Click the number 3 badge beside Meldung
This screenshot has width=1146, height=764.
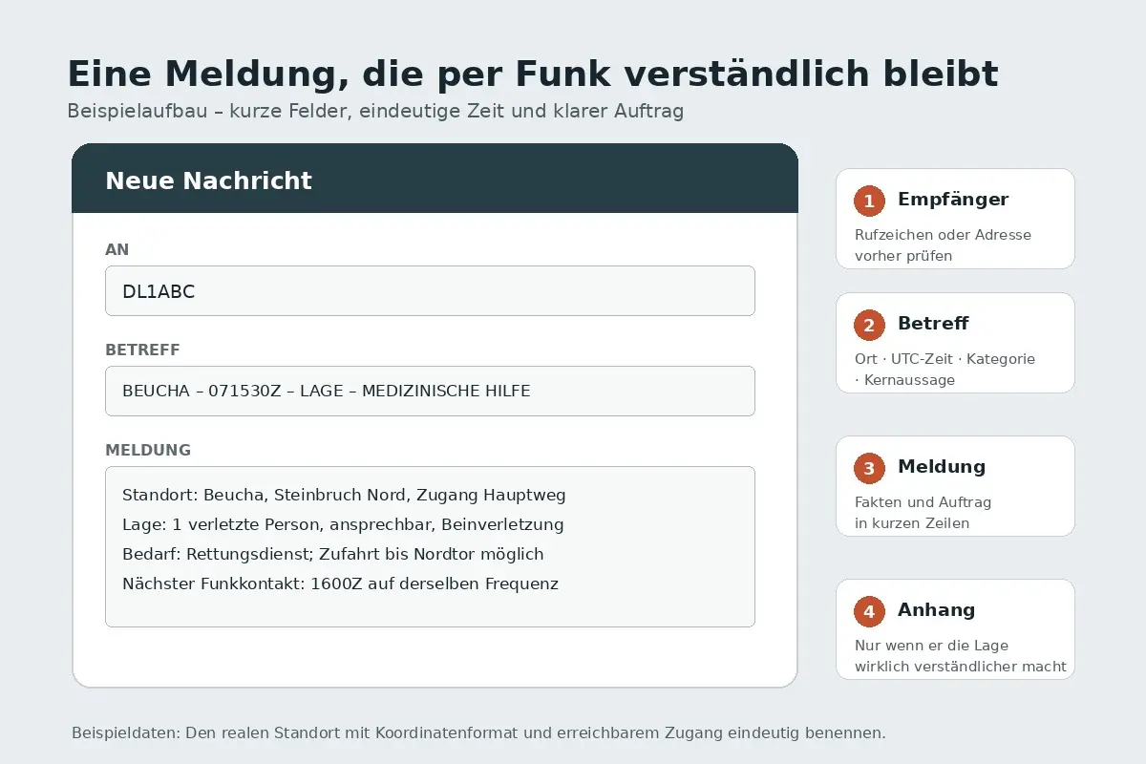coord(869,468)
